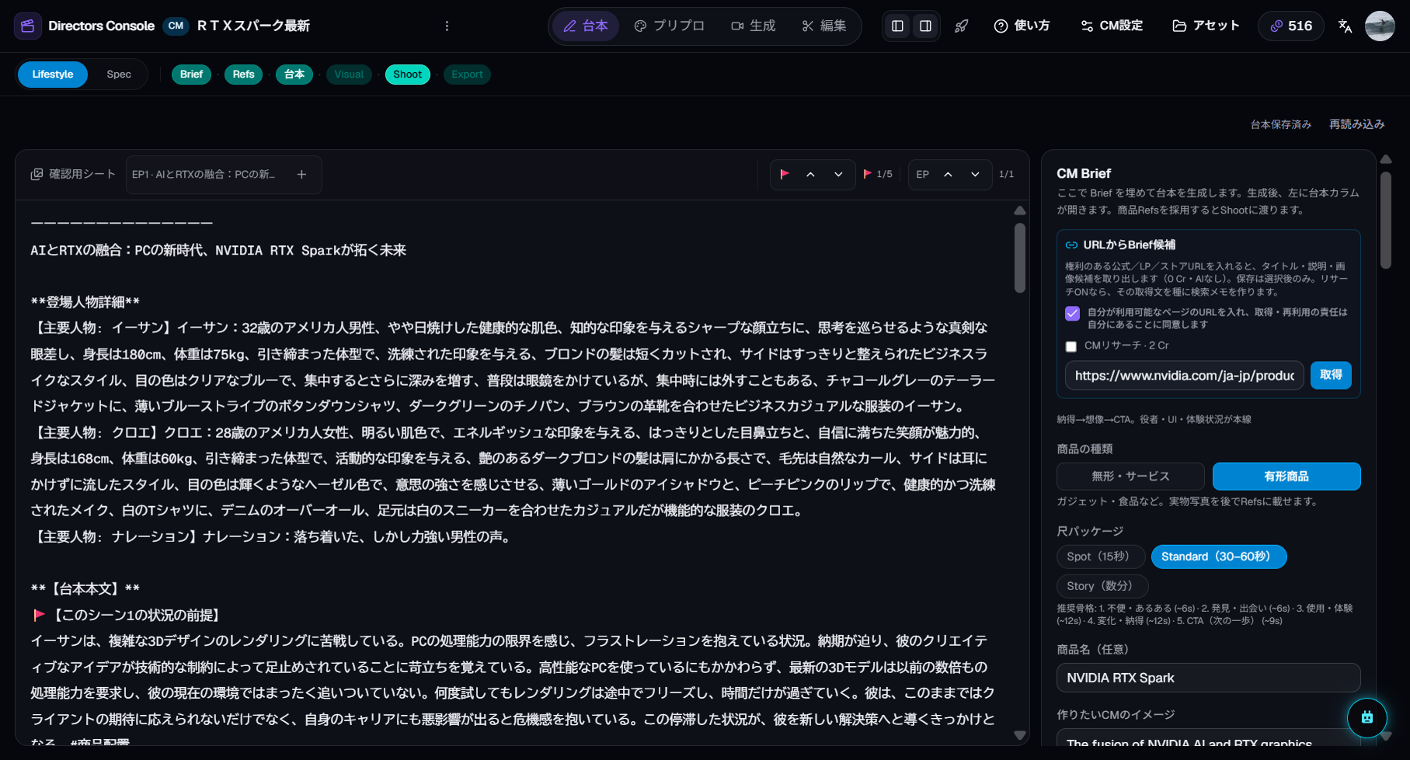Switch to the 編集 mode tab
This screenshot has width=1410, height=760.
pos(824,26)
